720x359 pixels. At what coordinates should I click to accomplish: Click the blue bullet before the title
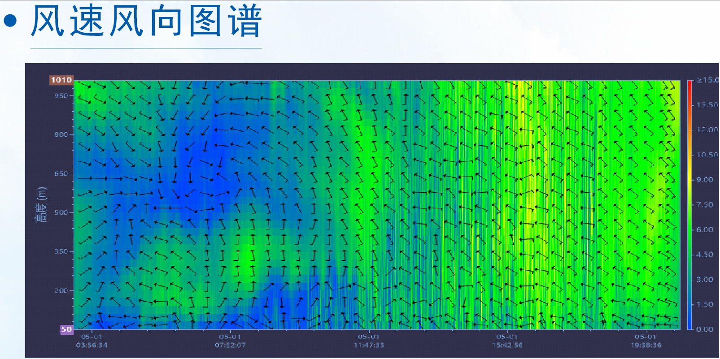pos(10,21)
